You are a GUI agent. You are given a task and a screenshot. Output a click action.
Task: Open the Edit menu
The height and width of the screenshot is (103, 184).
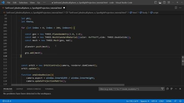[15, 3]
